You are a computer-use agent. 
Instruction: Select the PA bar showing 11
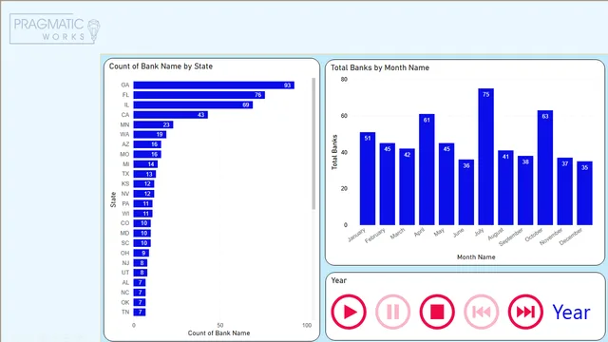click(142, 203)
